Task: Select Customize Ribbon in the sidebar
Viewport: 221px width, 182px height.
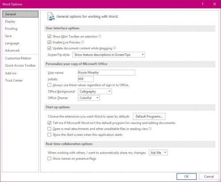Action: 18,58
